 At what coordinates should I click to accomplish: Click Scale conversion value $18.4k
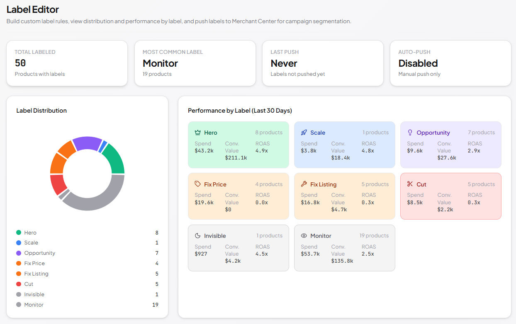(341, 158)
